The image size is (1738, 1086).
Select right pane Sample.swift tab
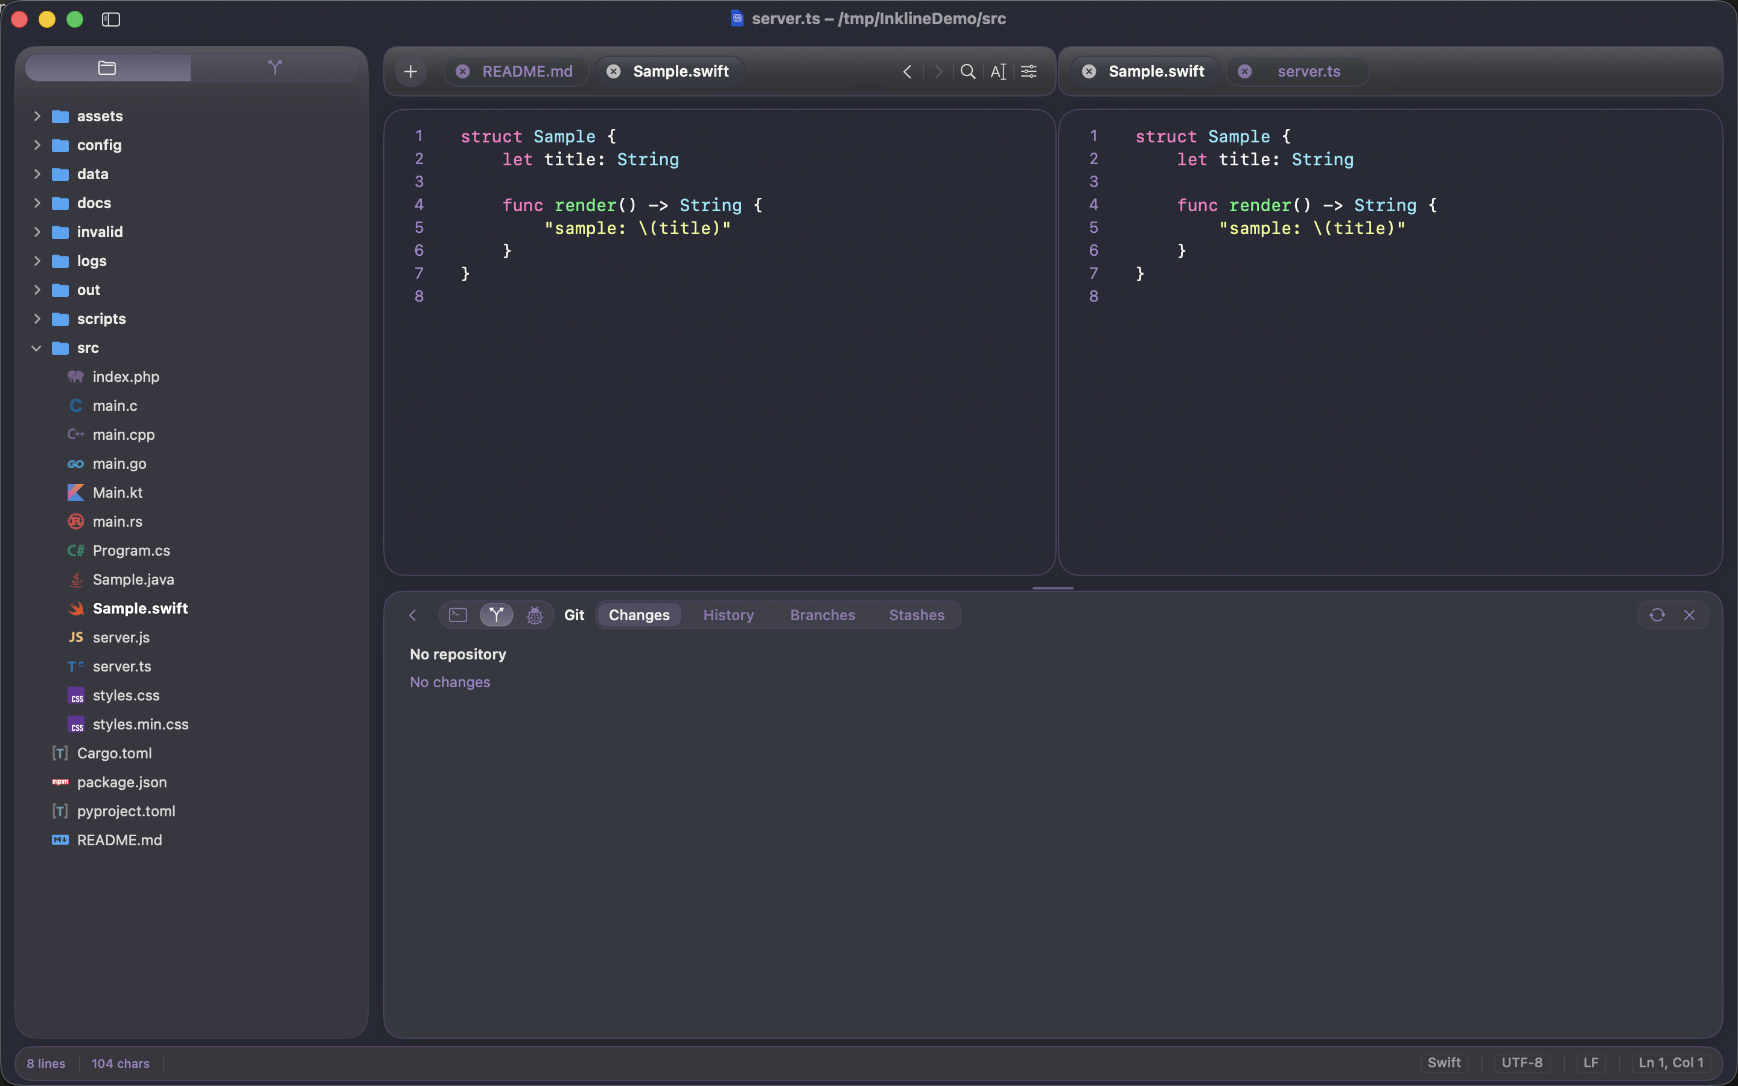click(x=1156, y=71)
